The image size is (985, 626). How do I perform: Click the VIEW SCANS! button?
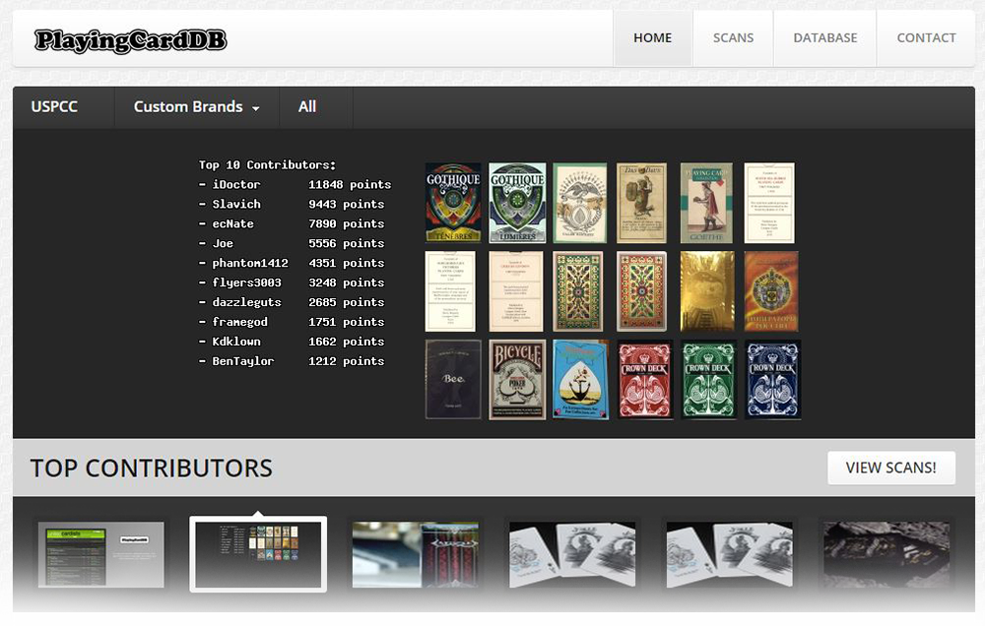[x=890, y=468]
